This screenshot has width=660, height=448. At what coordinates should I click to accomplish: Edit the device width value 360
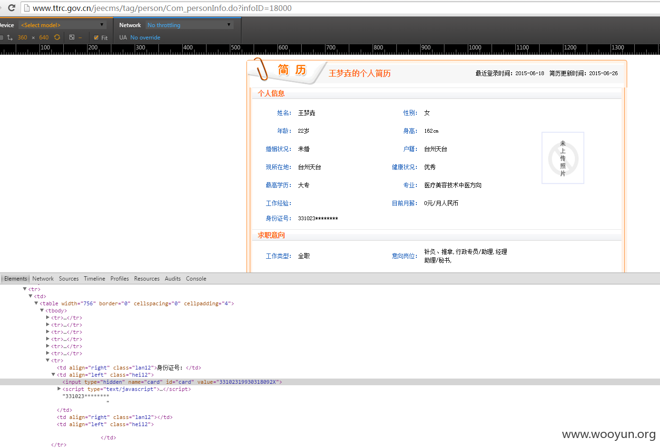point(22,38)
